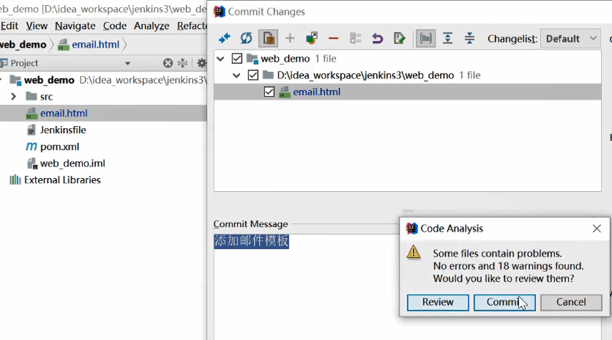
Task: Open the Project view dropdown arrow
Action: click(127, 63)
